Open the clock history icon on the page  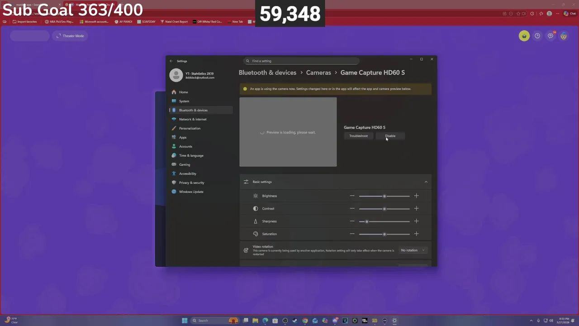tap(537, 36)
